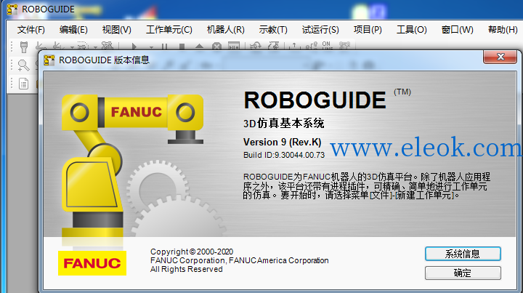523x293 pixels.
Task: Click the yellow FANUC robot arm image
Action: pos(132,166)
